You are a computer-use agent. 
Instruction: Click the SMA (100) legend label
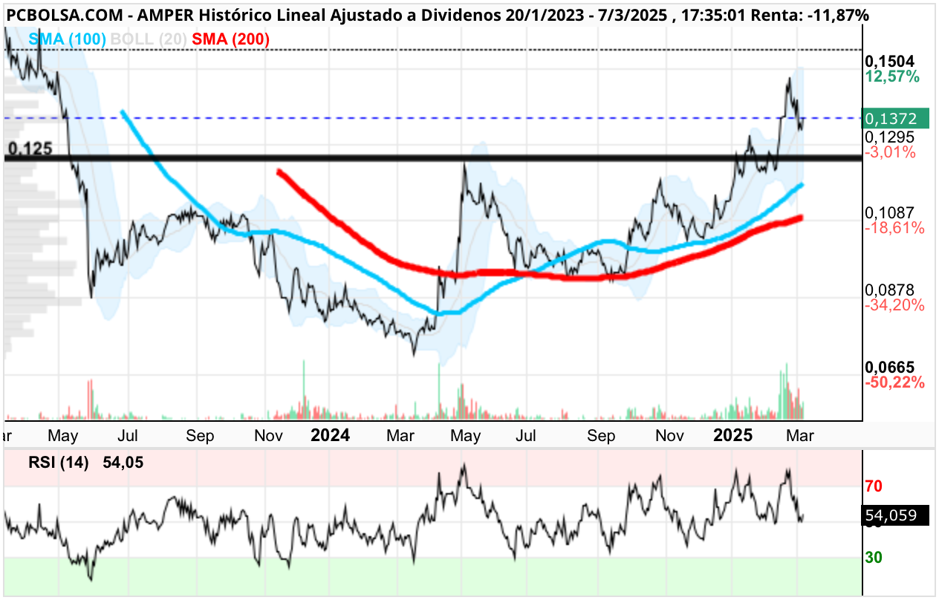pos(67,39)
